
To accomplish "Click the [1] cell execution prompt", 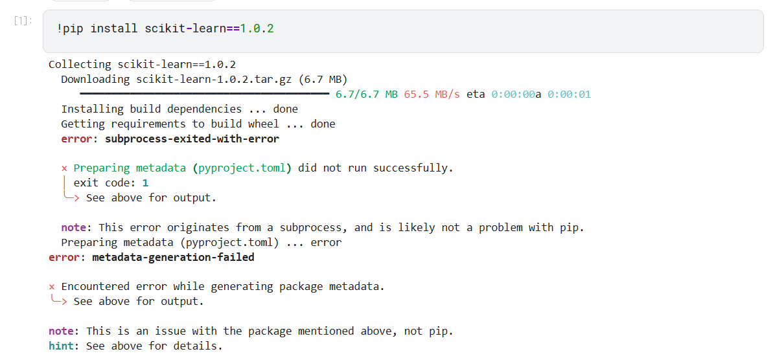I will (x=23, y=20).
